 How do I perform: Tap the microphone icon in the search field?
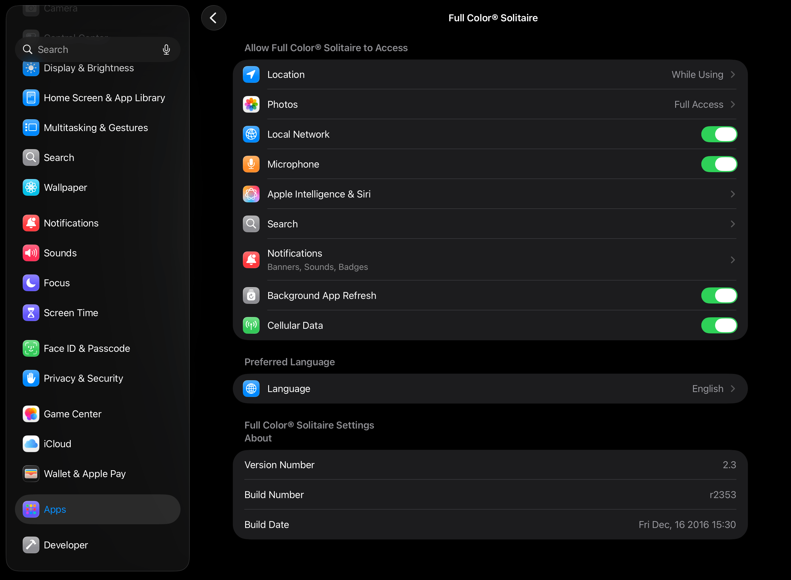(x=166, y=49)
